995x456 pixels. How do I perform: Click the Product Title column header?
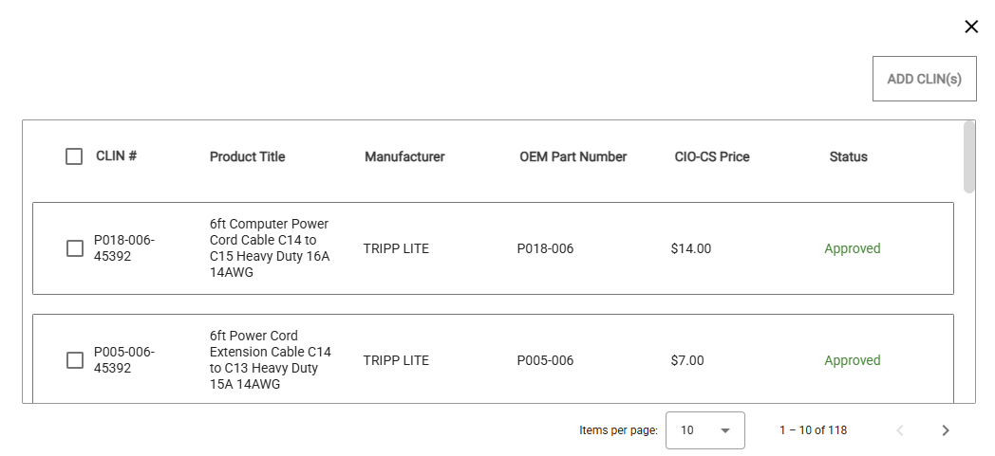[x=247, y=156]
